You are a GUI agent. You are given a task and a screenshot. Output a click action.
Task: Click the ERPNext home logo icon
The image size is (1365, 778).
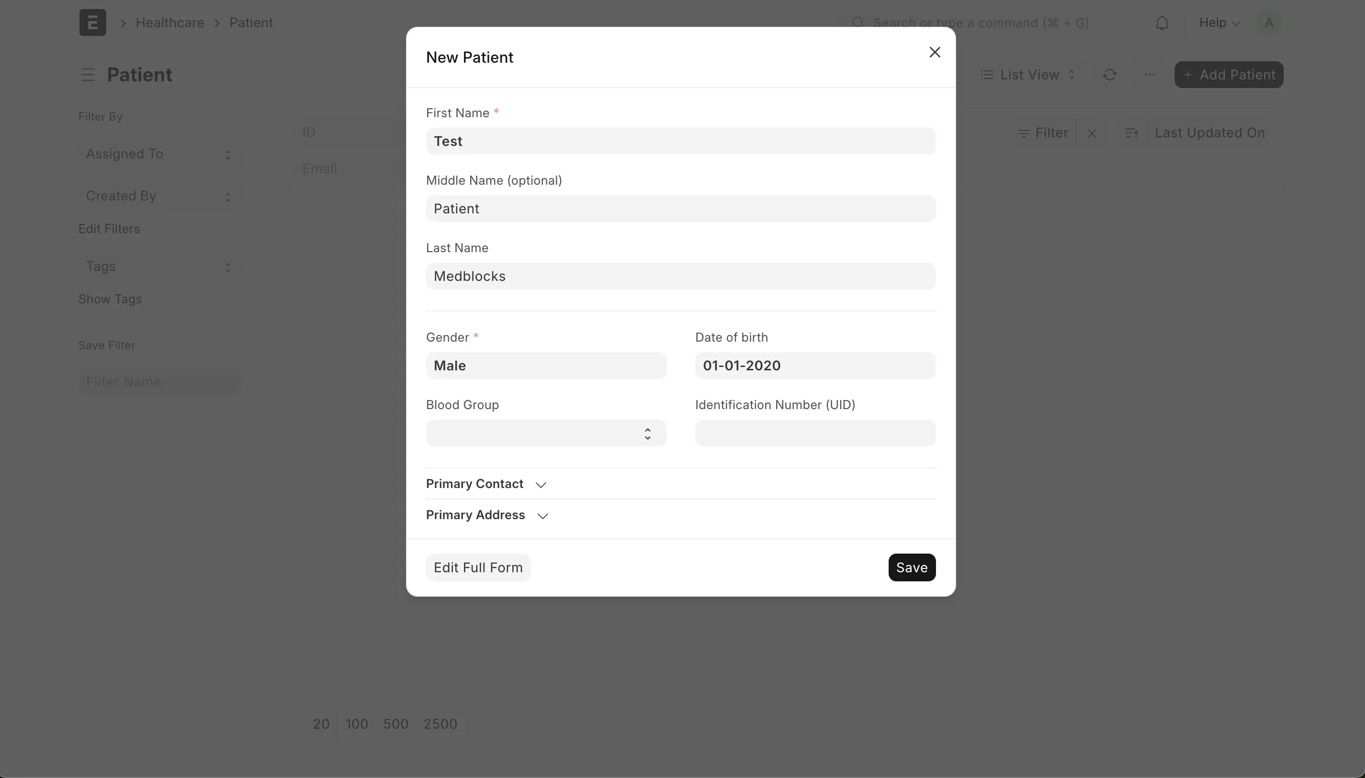click(x=92, y=23)
